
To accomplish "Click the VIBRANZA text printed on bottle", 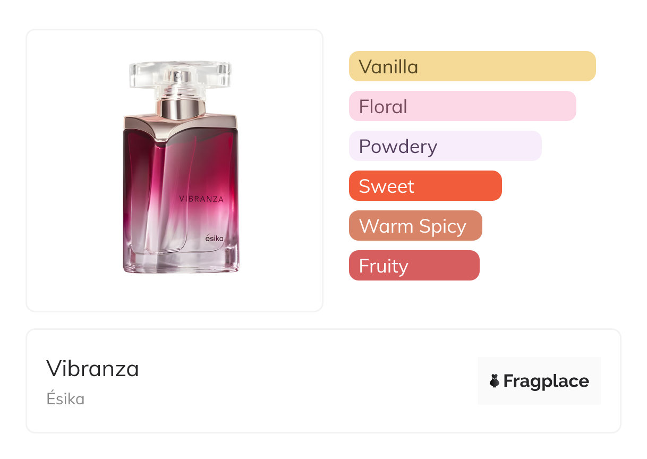I will click(201, 199).
